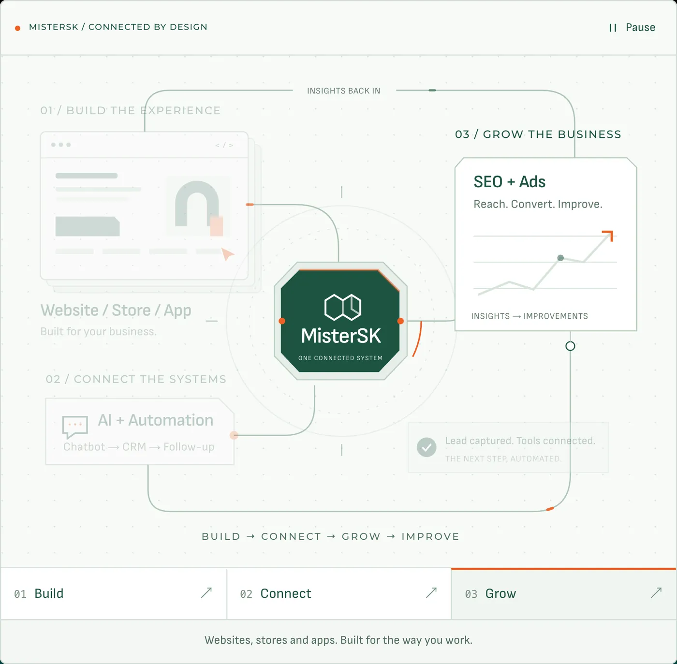Viewport: 677px width, 664px height.
Task: Click the 'INSIGHTS BACK IN' label
Action: [344, 91]
